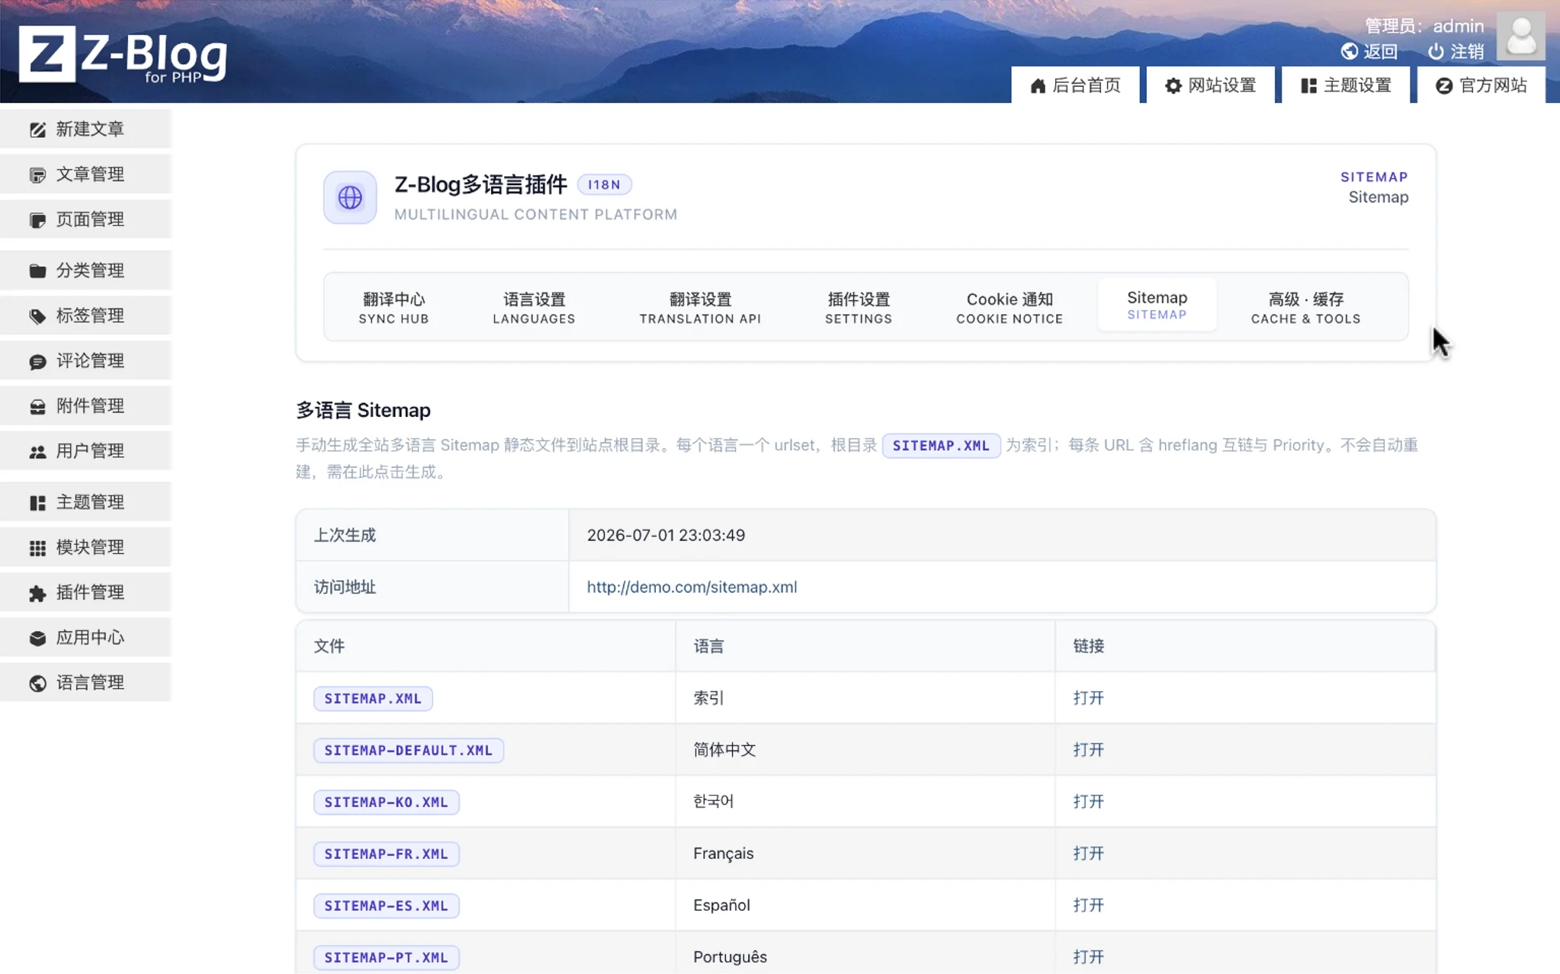Click 新建文章 in the sidebar

click(x=85, y=130)
